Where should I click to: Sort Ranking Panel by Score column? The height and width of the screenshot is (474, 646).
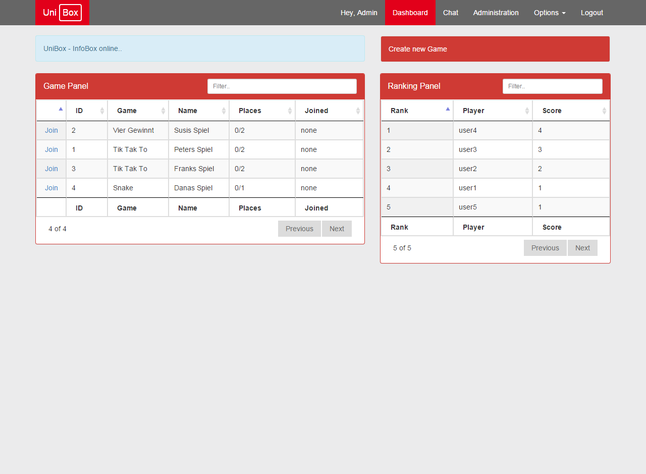coord(571,111)
